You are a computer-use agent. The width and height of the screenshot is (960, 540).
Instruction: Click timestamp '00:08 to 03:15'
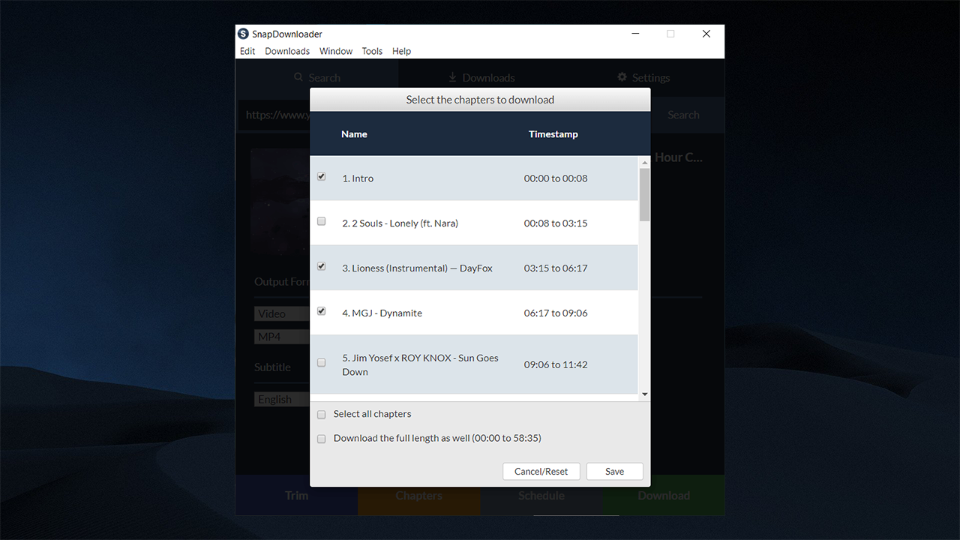(556, 223)
